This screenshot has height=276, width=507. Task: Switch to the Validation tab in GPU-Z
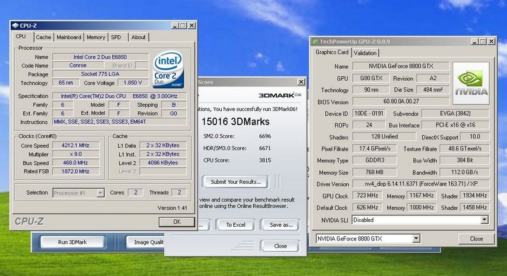coord(365,53)
